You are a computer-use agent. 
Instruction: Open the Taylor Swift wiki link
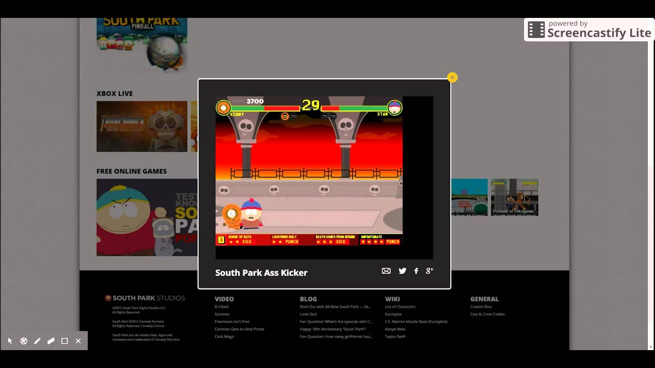click(x=395, y=337)
